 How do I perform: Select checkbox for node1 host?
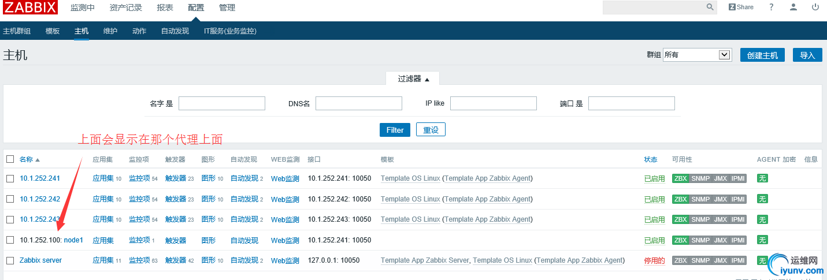(x=10, y=240)
